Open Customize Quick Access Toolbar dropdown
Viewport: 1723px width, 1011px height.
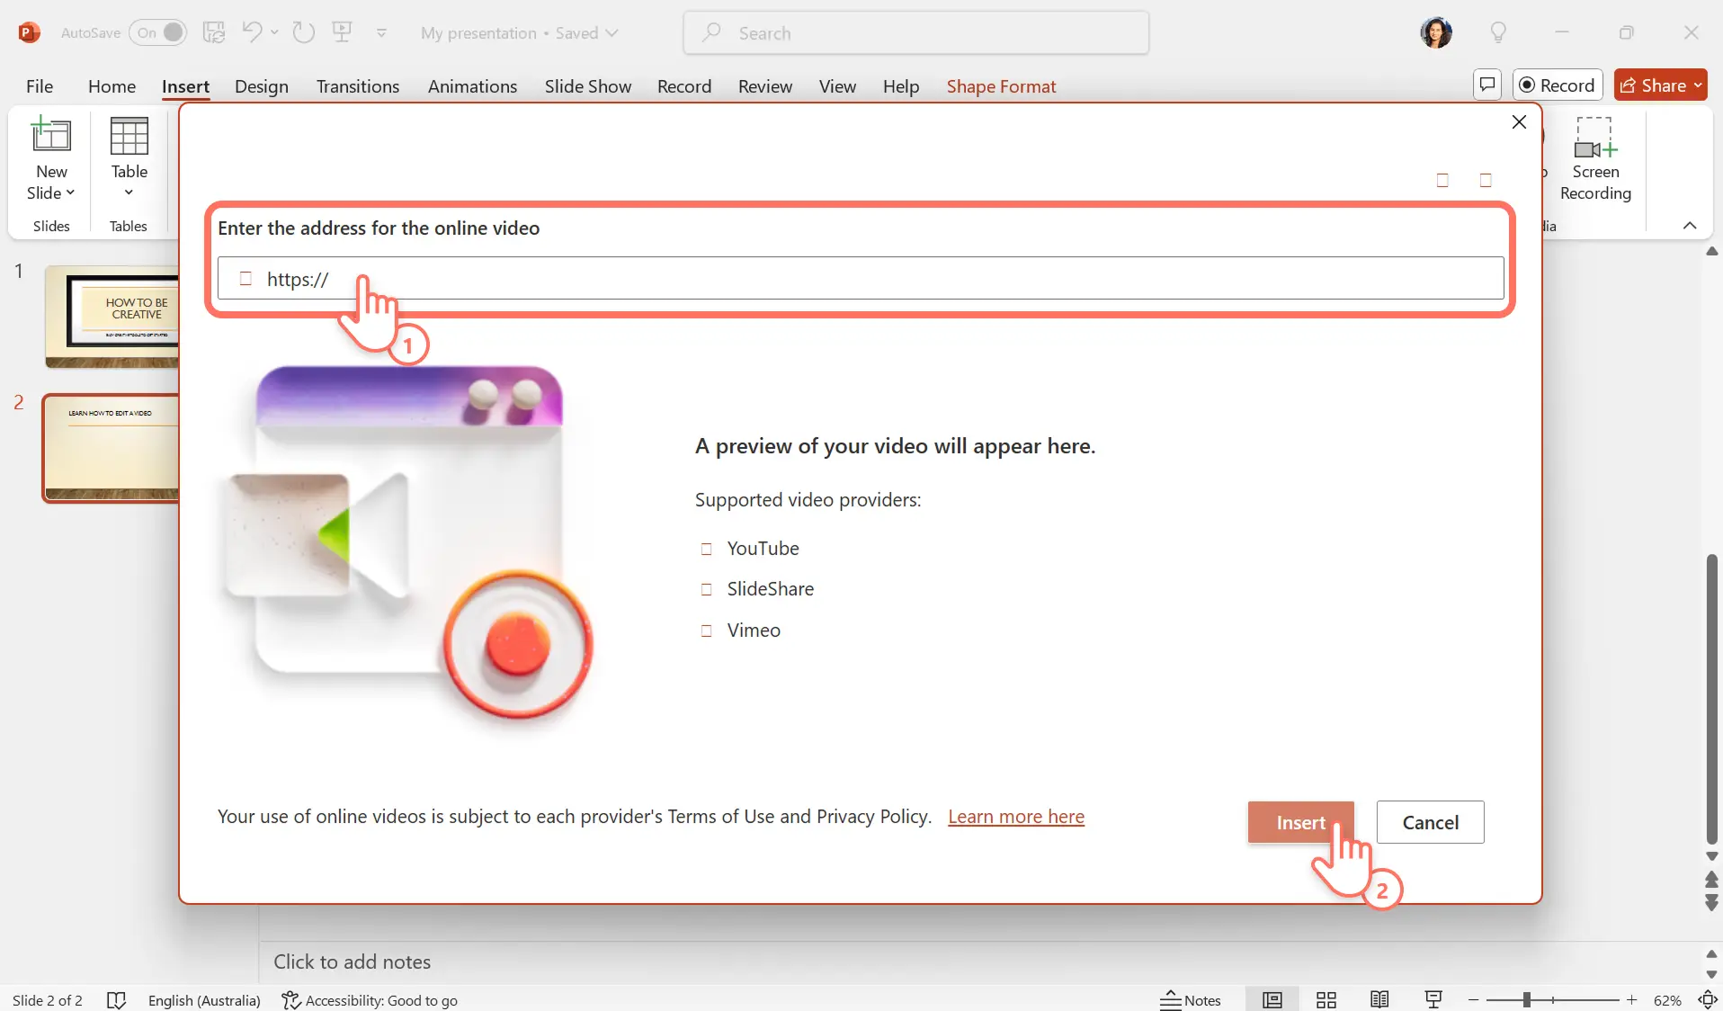click(x=381, y=33)
